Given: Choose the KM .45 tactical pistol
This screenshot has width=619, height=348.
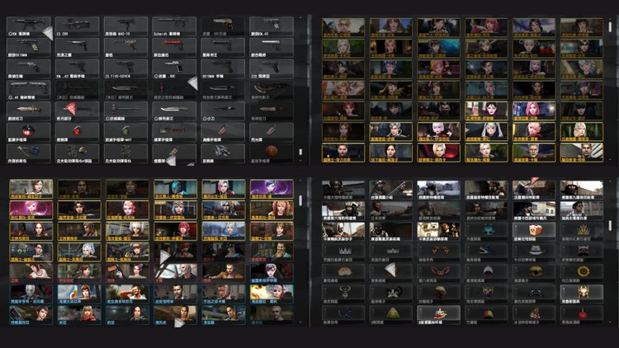Looking at the screenshot, I should [77, 69].
